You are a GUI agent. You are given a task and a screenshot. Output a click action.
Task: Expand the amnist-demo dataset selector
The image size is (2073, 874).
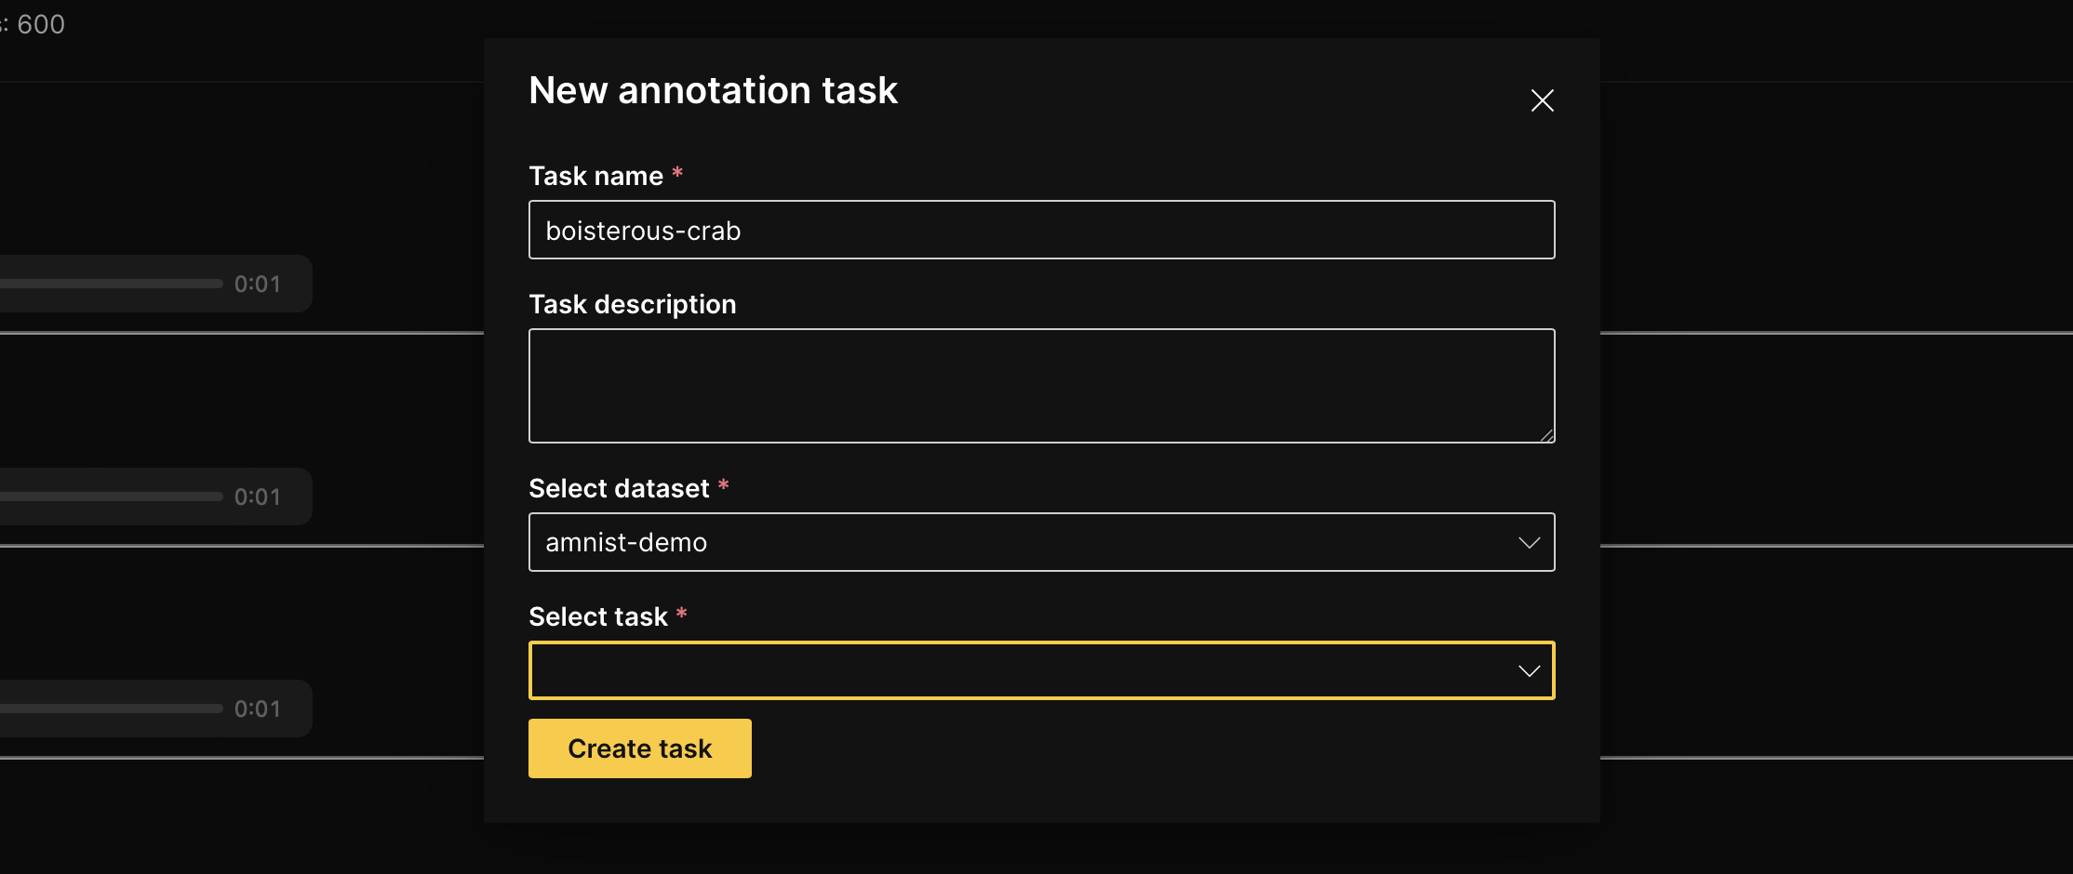[1041, 542]
